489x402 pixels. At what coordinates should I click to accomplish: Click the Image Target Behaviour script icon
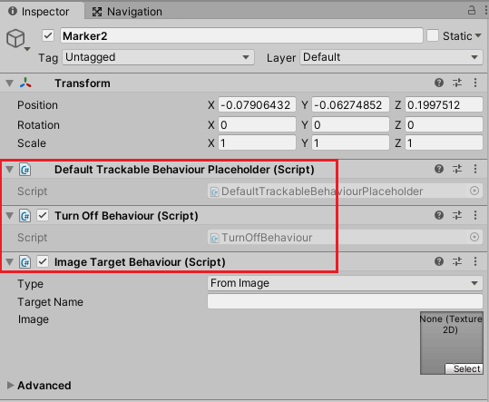click(25, 262)
